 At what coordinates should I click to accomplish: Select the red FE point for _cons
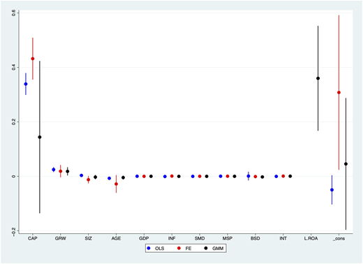(339, 93)
